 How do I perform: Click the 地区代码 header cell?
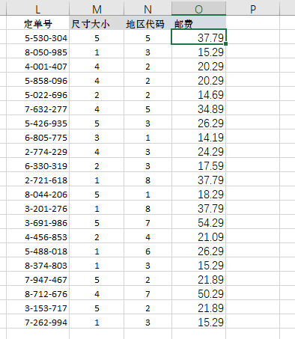(x=147, y=24)
